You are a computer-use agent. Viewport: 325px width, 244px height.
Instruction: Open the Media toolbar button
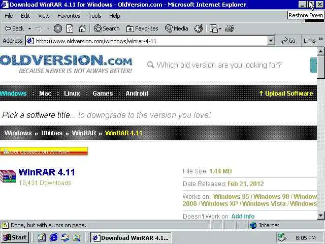pyautogui.click(x=176, y=28)
